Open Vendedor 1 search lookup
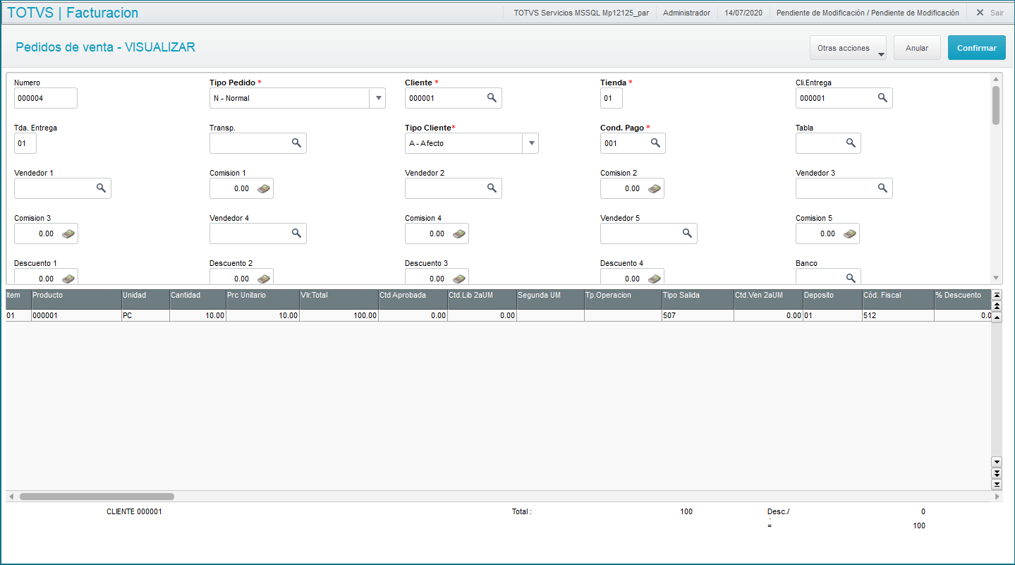Viewport: 1015px width, 565px height. tap(101, 188)
